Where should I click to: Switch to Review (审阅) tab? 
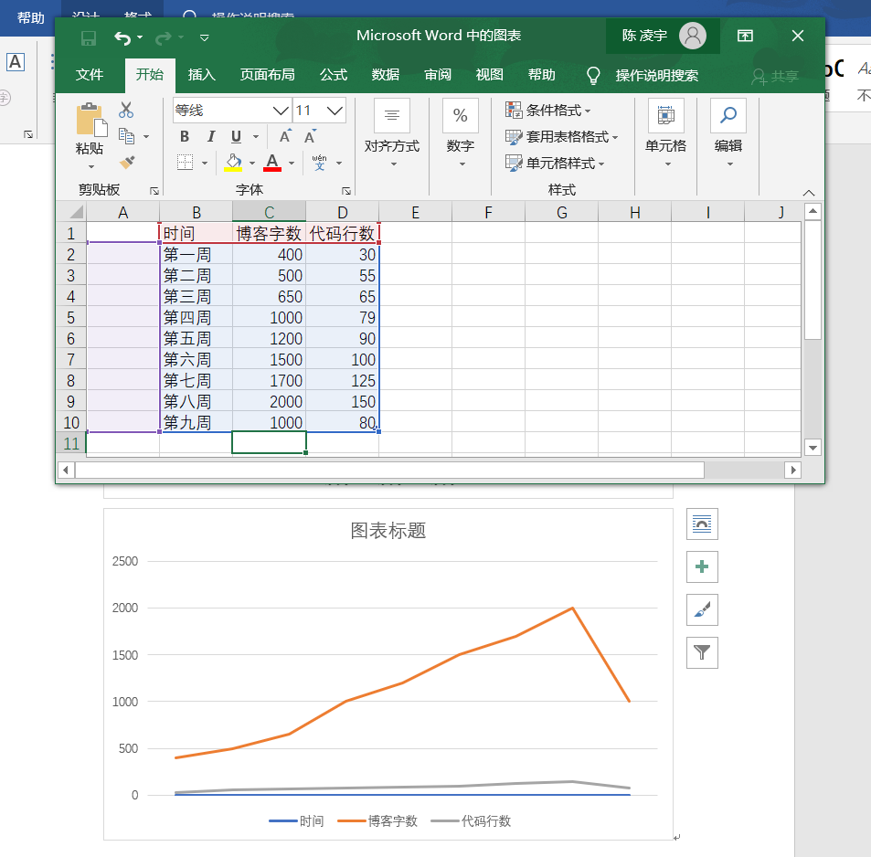[438, 75]
